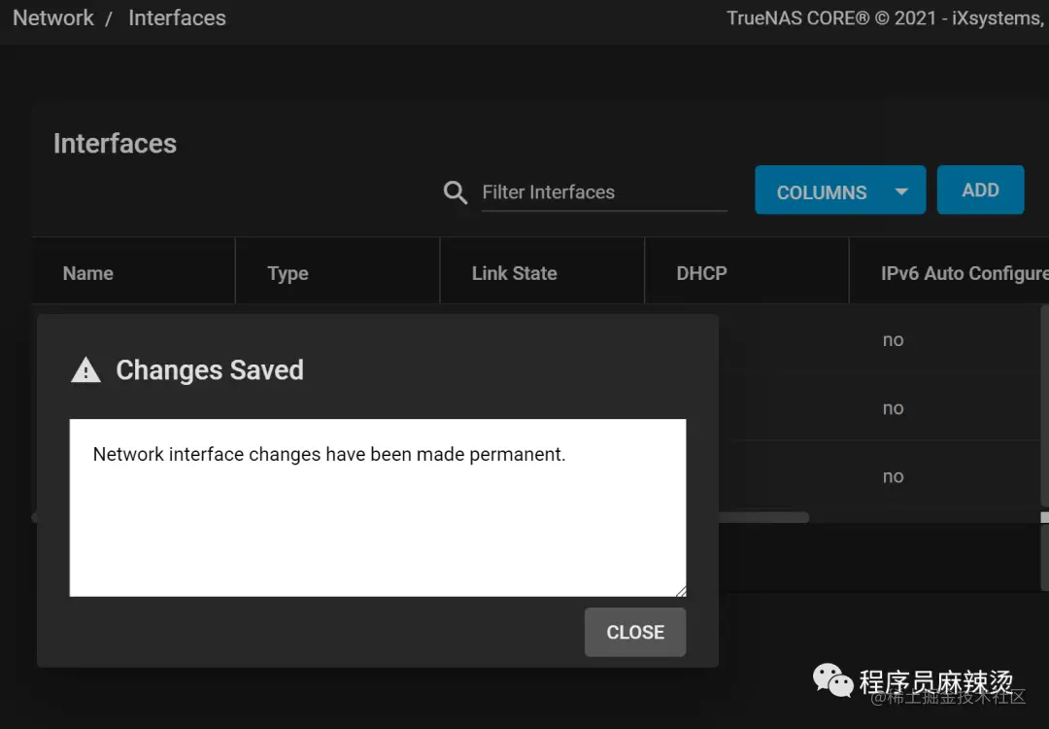Click the magnifier search icon
This screenshot has width=1049, height=729.
pyautogui.click(x=455, y=192)
